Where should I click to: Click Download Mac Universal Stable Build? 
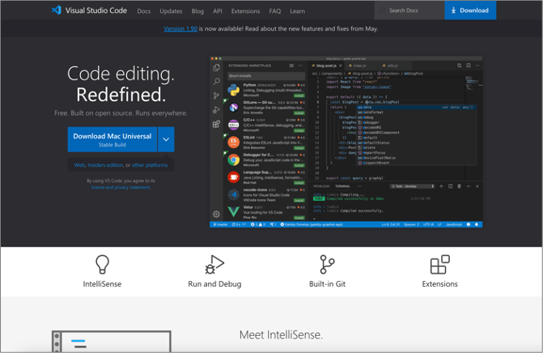pos(112,139)
